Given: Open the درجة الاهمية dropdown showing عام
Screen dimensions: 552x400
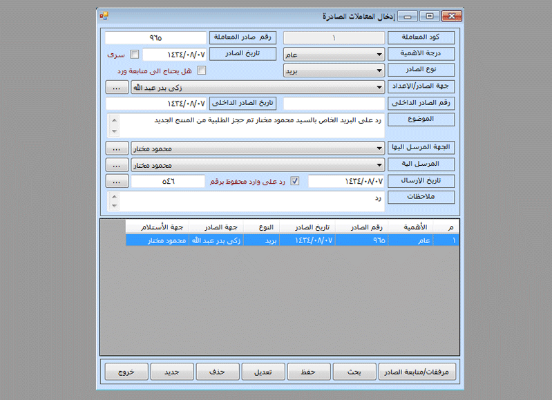Looking at the screenshot, I should 334,54.
